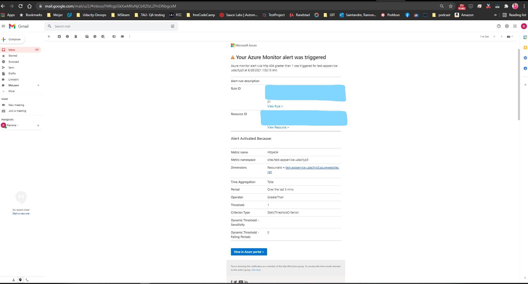Go to newer email arrow

tap(494, 37)
